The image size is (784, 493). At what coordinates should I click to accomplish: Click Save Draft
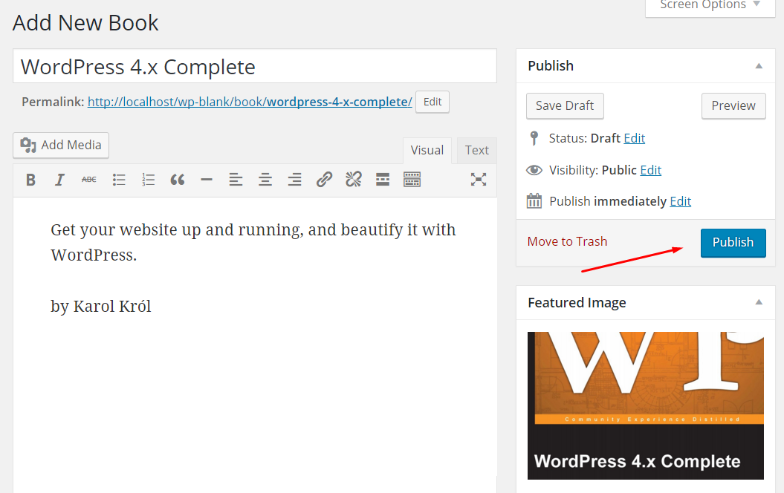click(x=565, y=106)
